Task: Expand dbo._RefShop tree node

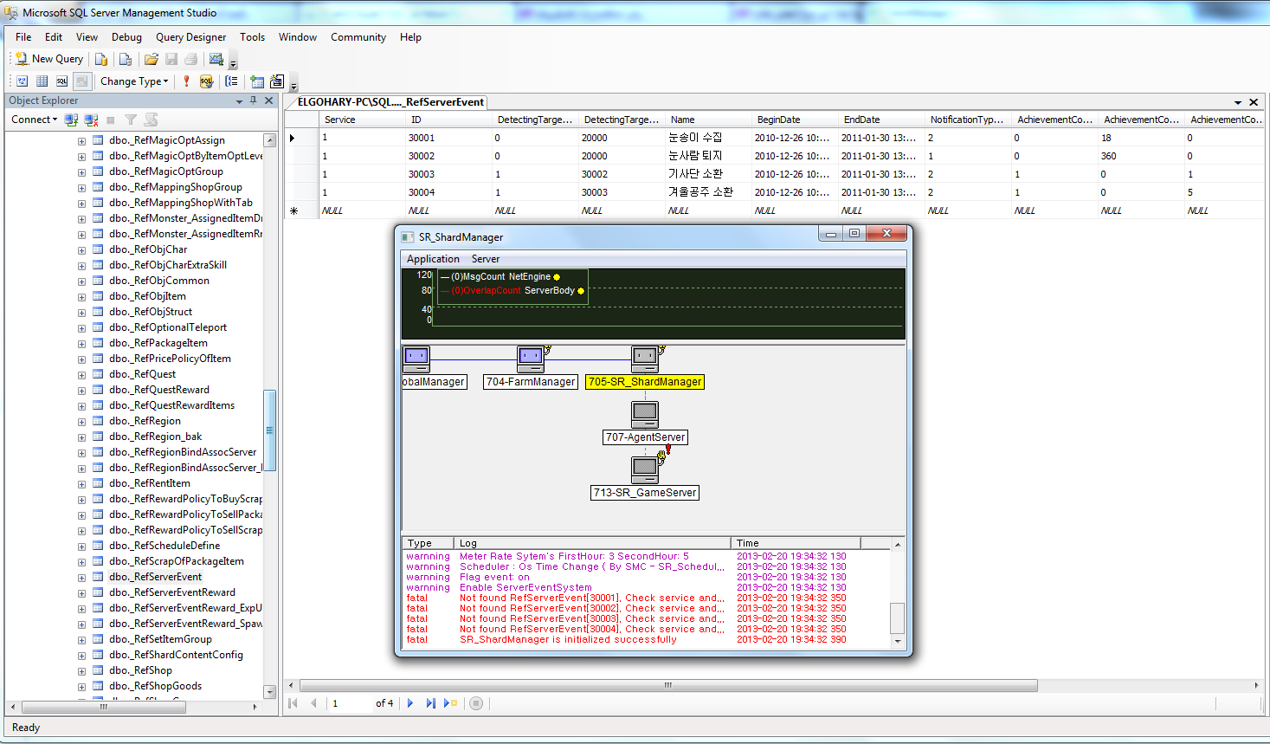Action: coord(81,670)
